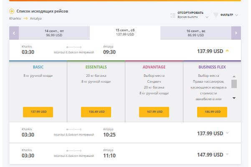Click the filter lines icon
251x167 pixels.
[x=216, y=15]
